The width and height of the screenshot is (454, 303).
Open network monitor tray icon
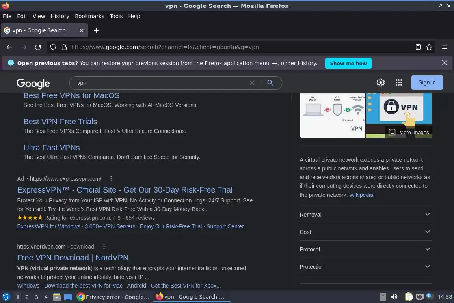click(x=419, y=297)
